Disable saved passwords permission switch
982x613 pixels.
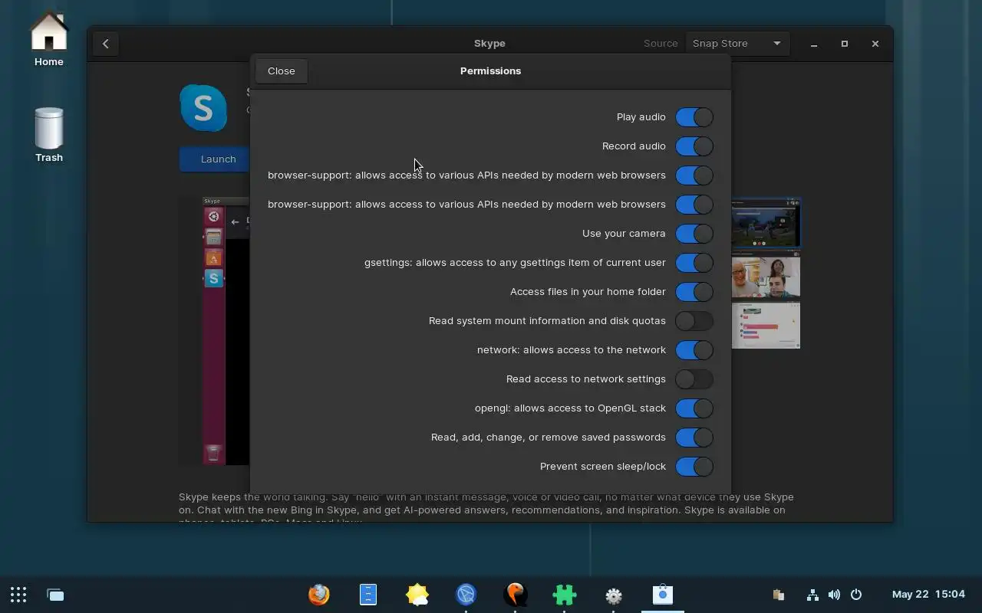point(694,438)
